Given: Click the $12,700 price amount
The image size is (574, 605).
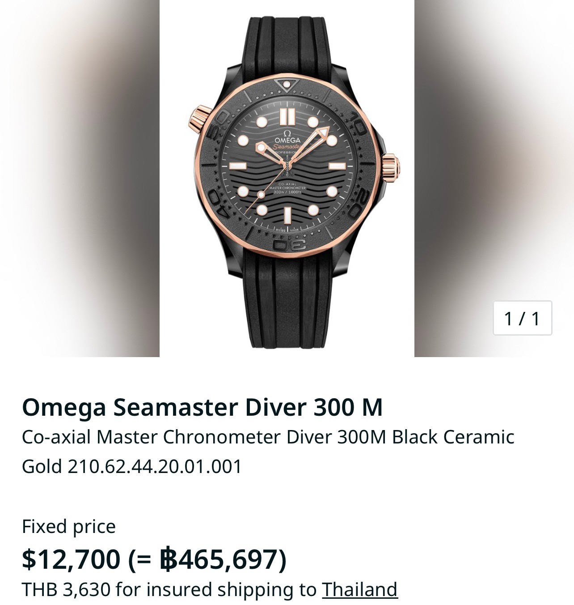Looking at the screenshot, I should click(x=71, y=559).
